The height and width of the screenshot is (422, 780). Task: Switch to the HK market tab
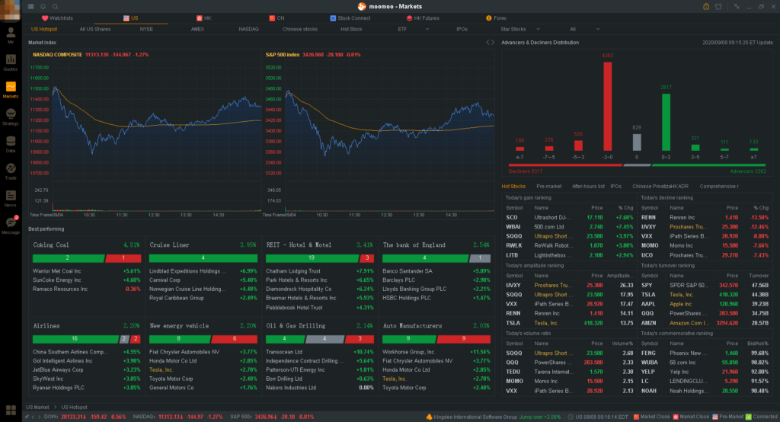[x=204, y=18]
